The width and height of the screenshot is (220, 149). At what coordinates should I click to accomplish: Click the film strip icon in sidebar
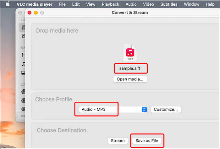coord(23,55)
